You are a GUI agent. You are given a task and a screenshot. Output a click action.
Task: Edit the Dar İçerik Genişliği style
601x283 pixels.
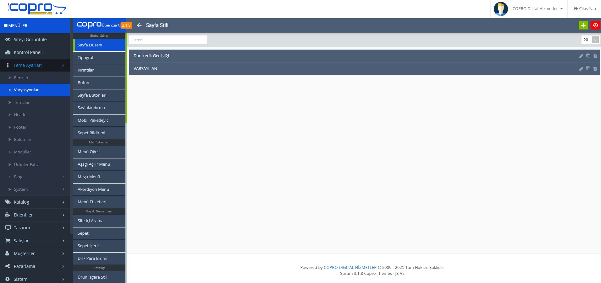point(581,56)
